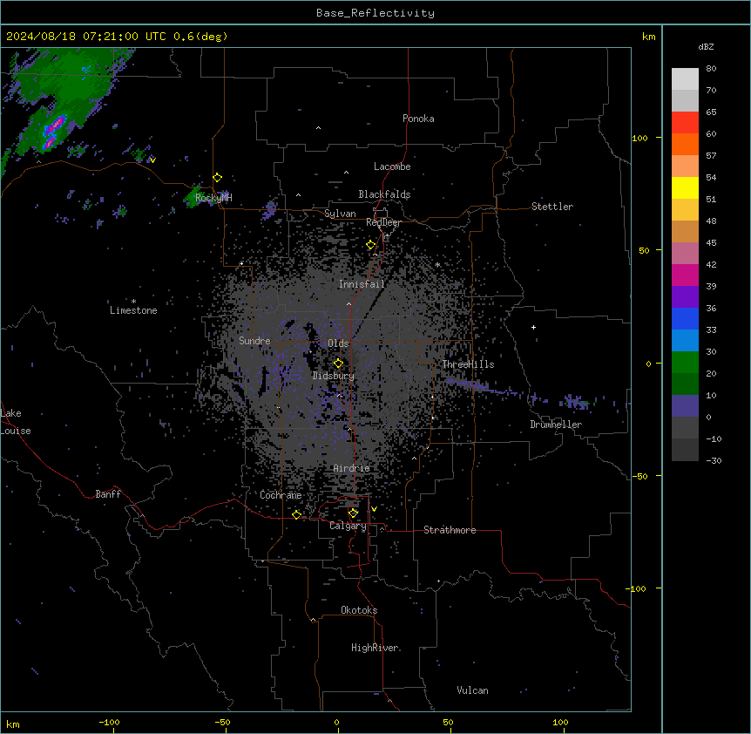
Task: Click the yellow V marker northeast of Calgary
Action: coord(374,509)
